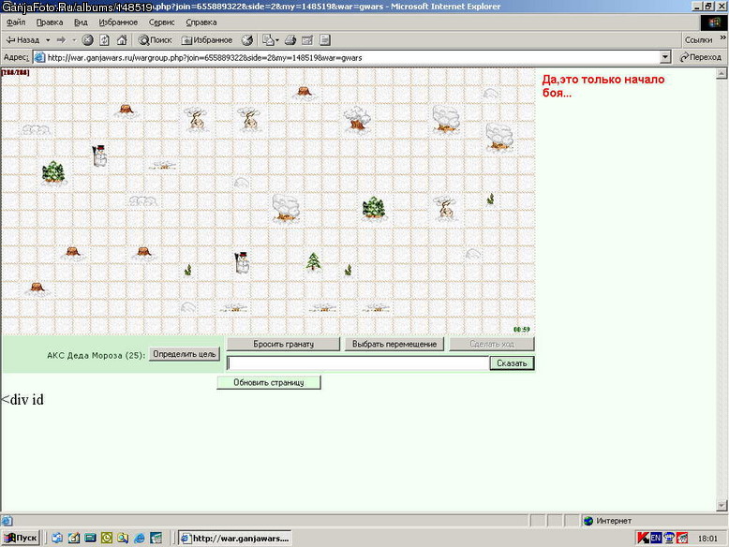
Task: Click the small fir tree on the map
Action: point(314,261)
